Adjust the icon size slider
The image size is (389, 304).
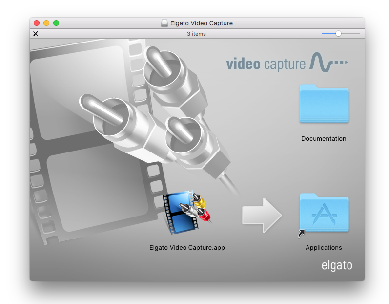point(341,34)
